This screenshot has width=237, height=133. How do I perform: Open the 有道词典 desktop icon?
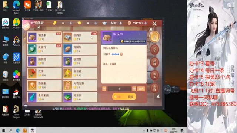[x=6, y=111]
